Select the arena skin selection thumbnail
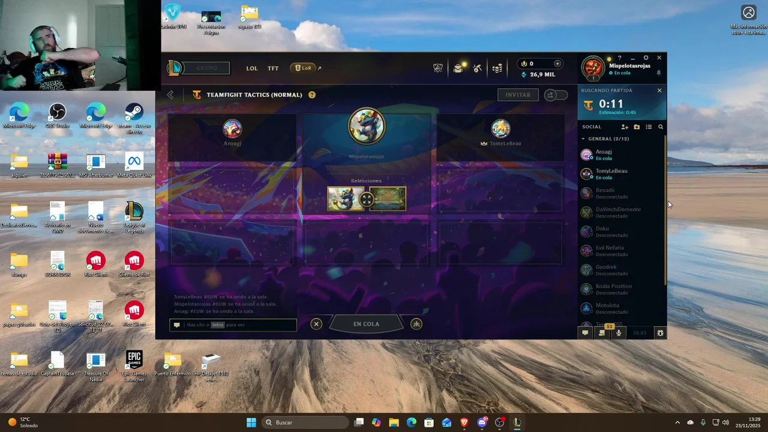 388,199
